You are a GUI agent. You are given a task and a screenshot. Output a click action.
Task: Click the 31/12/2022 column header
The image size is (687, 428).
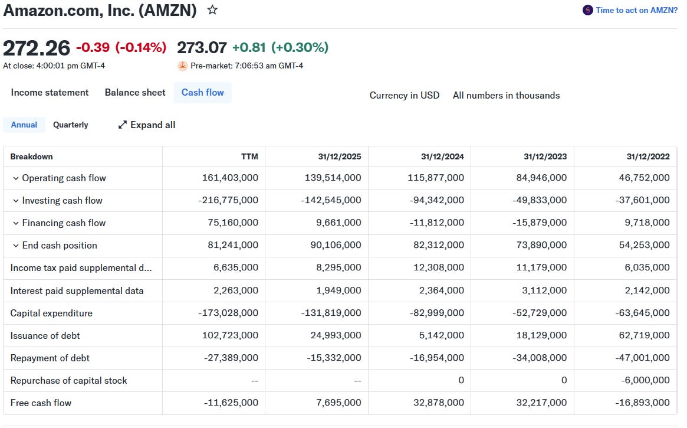point(648,156)
